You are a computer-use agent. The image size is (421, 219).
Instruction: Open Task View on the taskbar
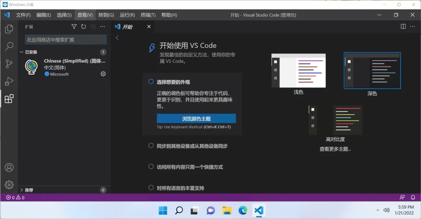pyautogui.click(x=195, y=210)
